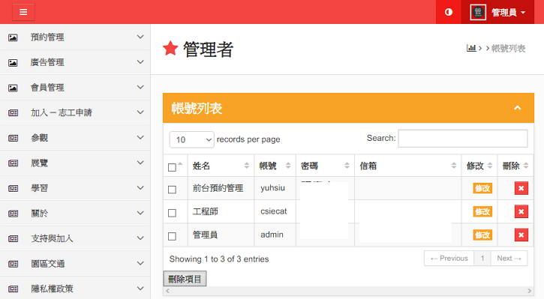Expand 會員管理 chevron
The image size is (544, 299).
tap(140, 87)
